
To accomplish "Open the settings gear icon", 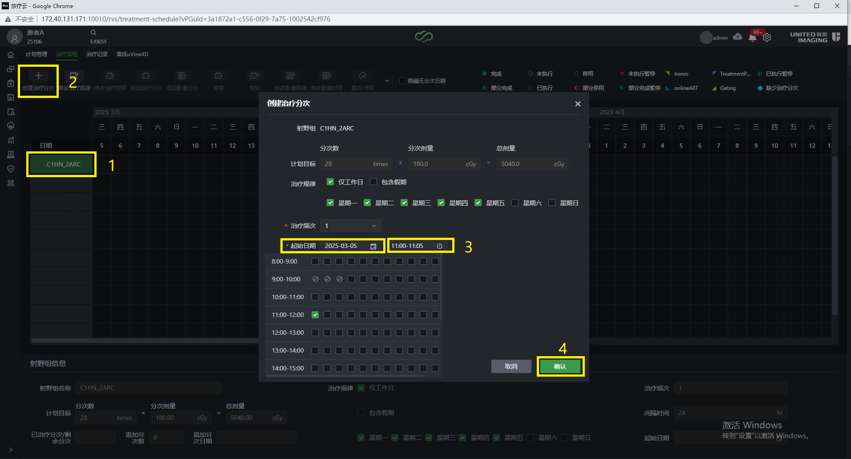I will (767, 38).
